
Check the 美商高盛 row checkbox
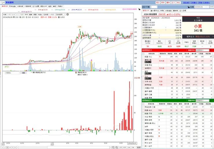[143, 85]
